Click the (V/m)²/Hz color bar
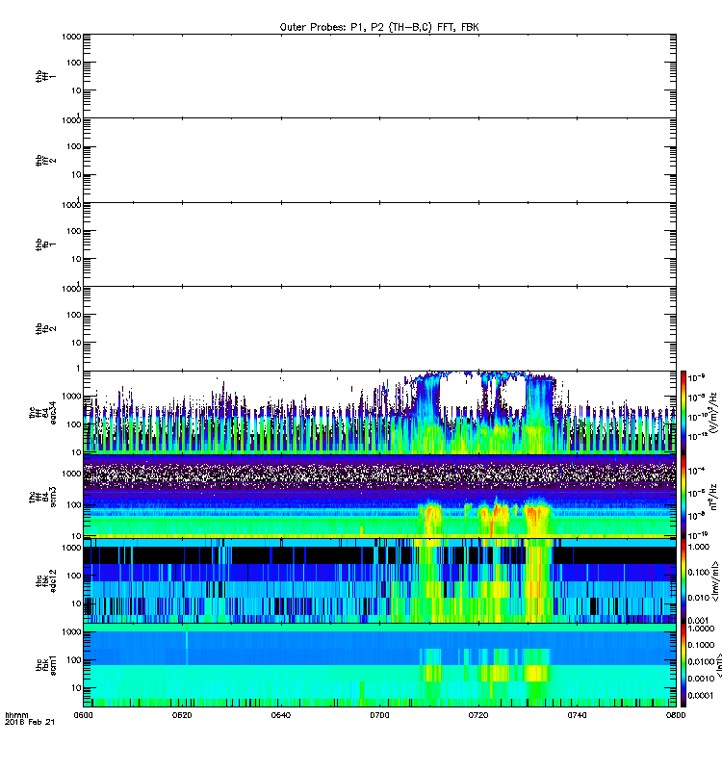The width and height of the screenshot is (722, 770). 683,412
